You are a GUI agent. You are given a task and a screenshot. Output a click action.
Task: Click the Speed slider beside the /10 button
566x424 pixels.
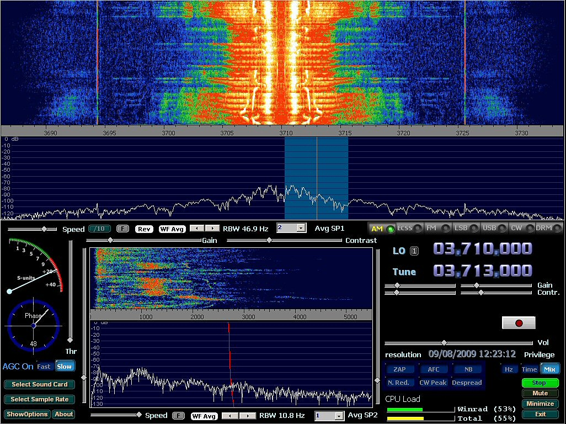point(32,229)
